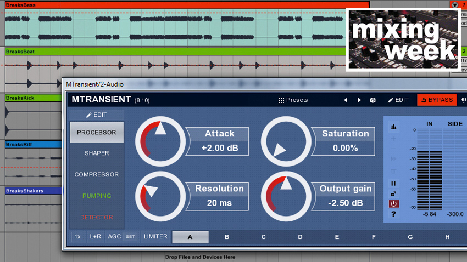The image size is (467, 262).
Task: Go to previous preset arrow
Action: [346, 100]
